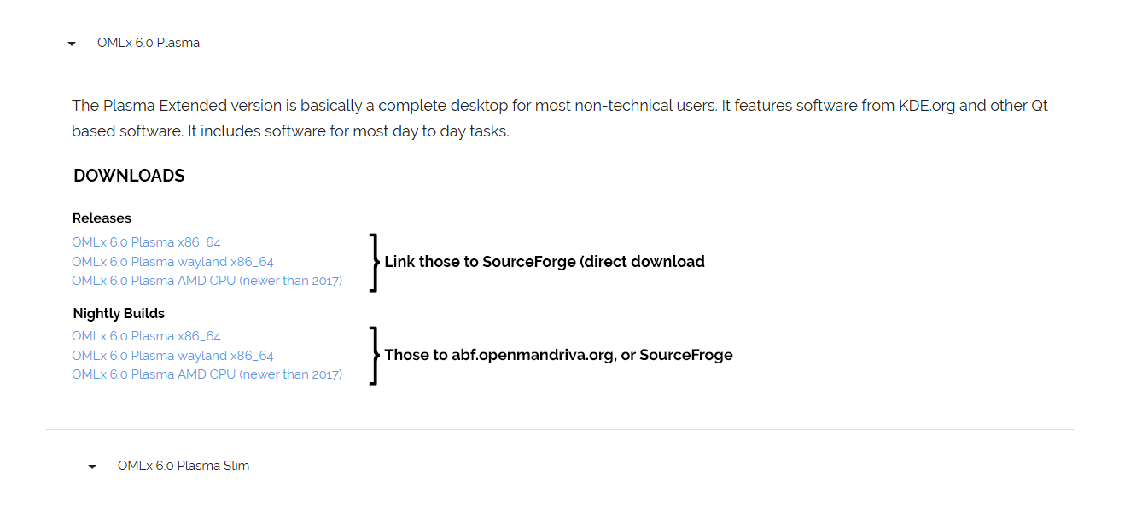Download Releases OMLx 6.0 Plasma x86_64
The width and height of the screenshot is (1148, 505).
pyautogui.click(x=146, y=242)
